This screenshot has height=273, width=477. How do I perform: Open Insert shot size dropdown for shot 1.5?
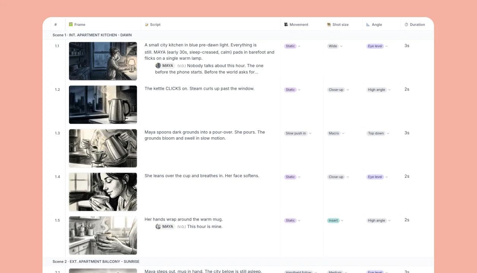[x=335, y=221]
